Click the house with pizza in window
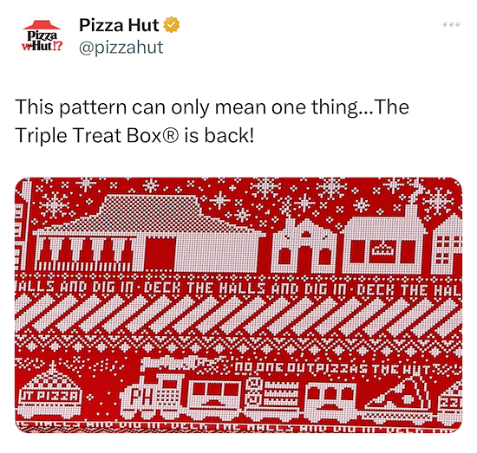Viewport: 477px width, 453px height. (382, 241)
